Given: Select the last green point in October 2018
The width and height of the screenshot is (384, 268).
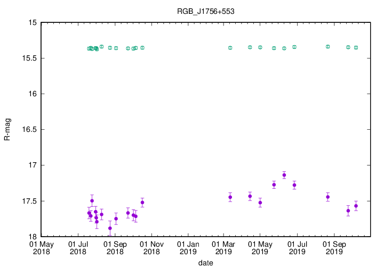Looking at the screenshot, I should (142, 47).
